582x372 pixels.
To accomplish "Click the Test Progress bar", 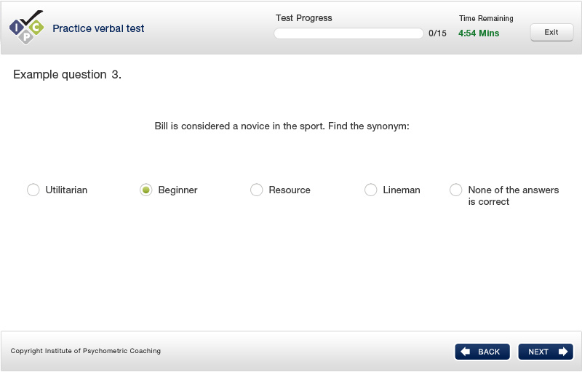I will click(x=348, y=33).
